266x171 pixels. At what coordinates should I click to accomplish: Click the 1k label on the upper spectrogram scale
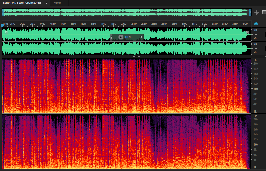pos(255,111)
